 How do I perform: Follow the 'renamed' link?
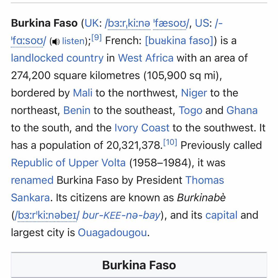32,180
